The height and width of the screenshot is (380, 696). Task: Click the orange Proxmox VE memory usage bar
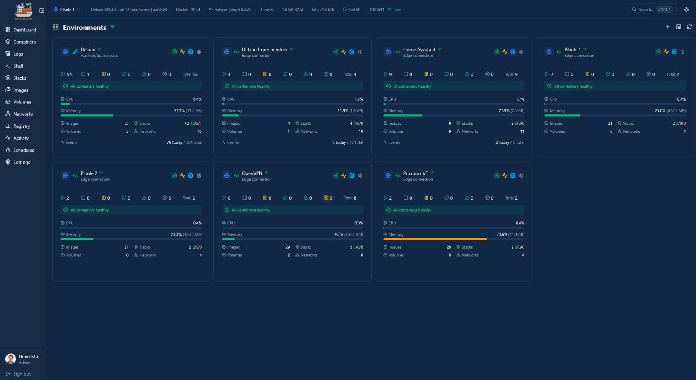tap(435, 239)
